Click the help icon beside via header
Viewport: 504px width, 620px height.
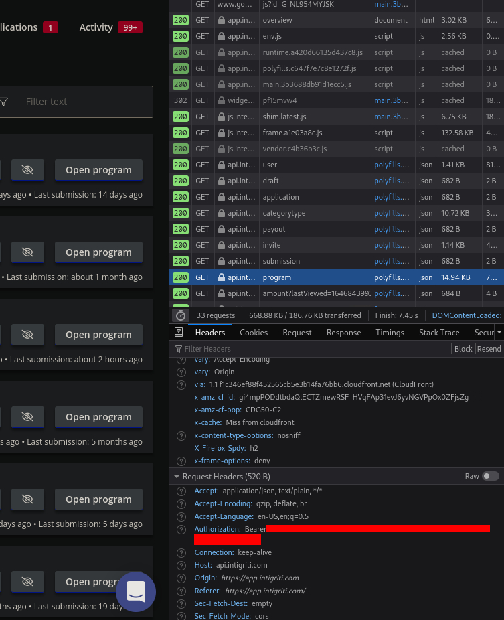tap(181, 385)
